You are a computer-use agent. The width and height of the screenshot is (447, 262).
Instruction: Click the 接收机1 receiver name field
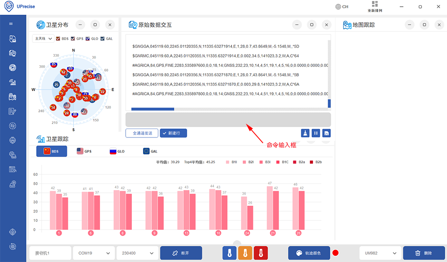(50, 253)
